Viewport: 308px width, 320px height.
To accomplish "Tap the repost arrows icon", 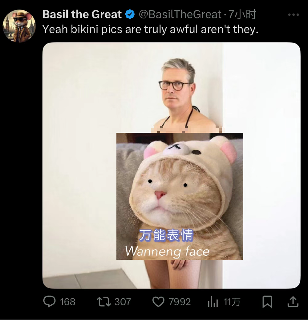I will [x=104, y=302].
